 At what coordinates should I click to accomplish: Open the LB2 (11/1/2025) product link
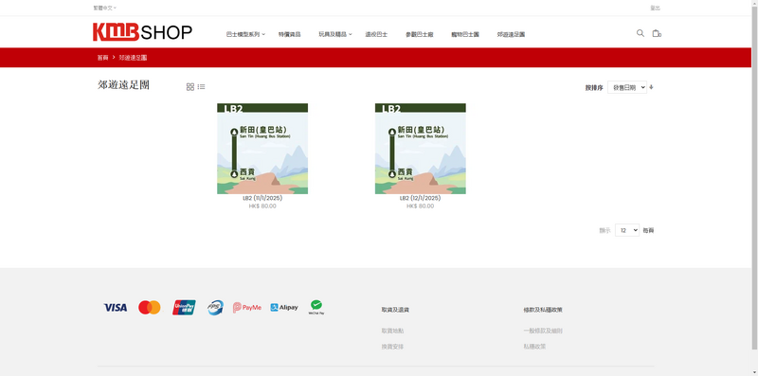(x=262, y=198)
